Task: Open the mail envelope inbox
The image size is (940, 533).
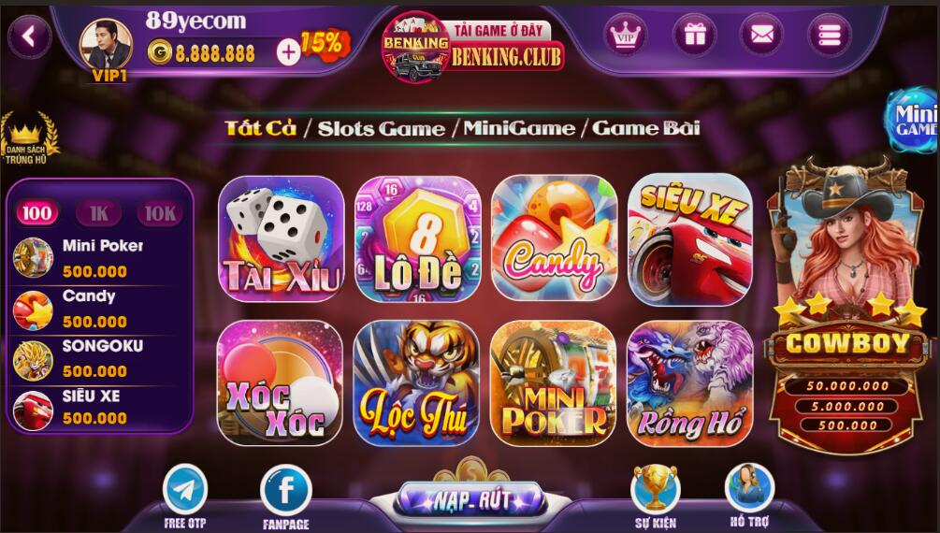Action: [761, 36]
